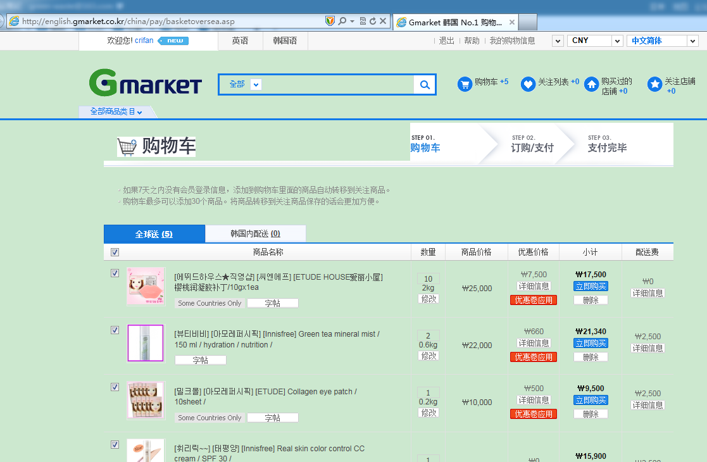The height and width of the screenshot is (462, 707).
Task: Click 修改 for the 2kg item quantity
Action: tap(429, 298)
